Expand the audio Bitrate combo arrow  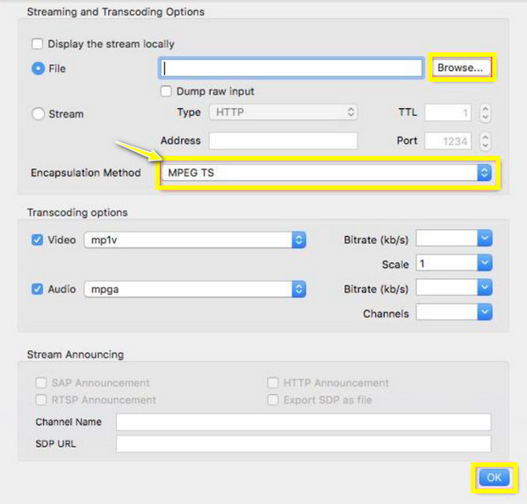tap(485, 287)
